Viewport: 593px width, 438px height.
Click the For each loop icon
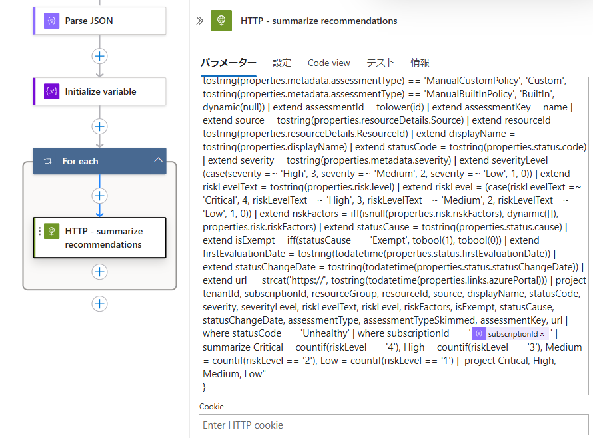tap(48, 161)
